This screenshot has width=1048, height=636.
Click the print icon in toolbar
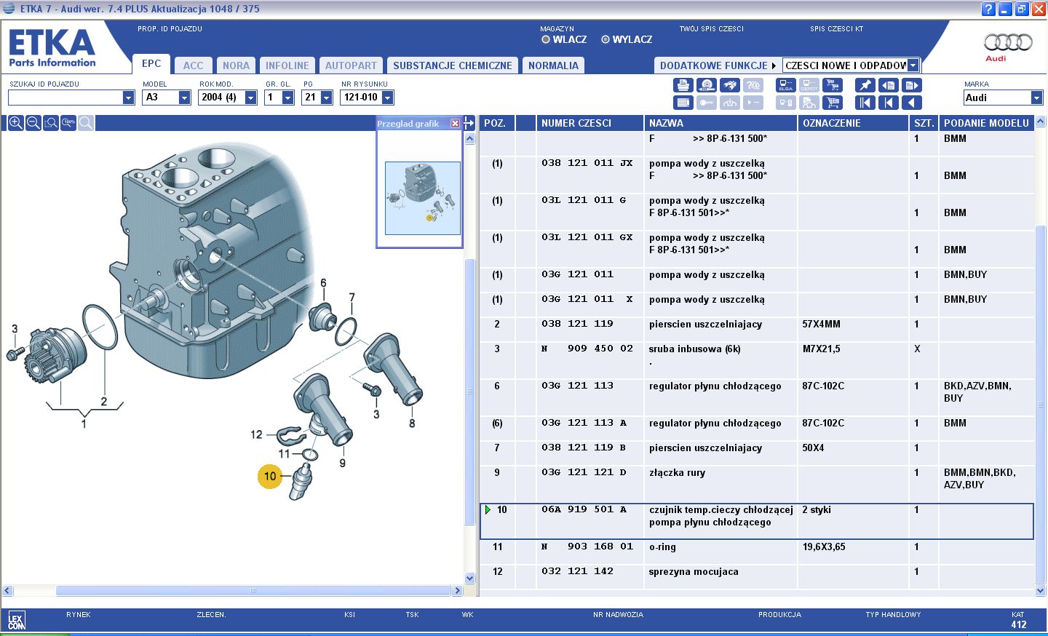coord(683,85)
